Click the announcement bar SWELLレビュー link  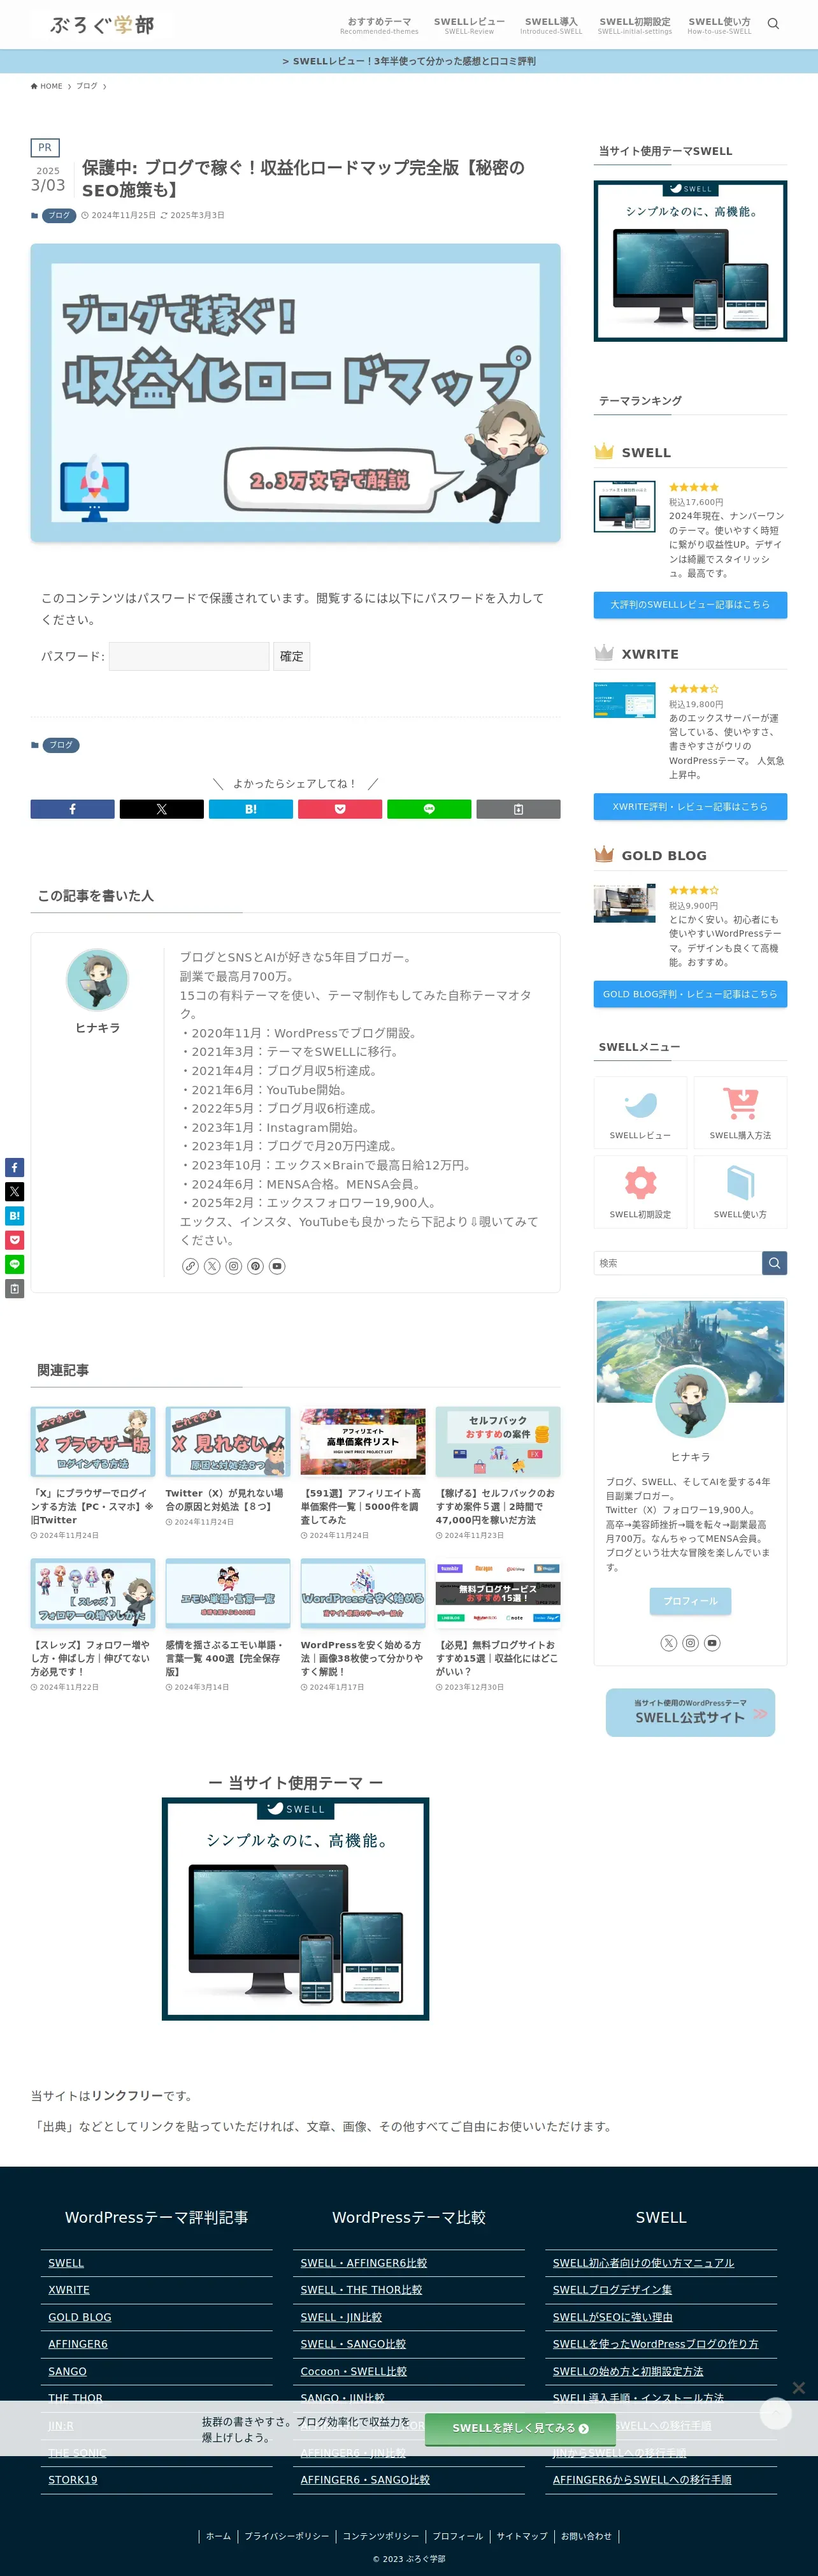[408, 61]
